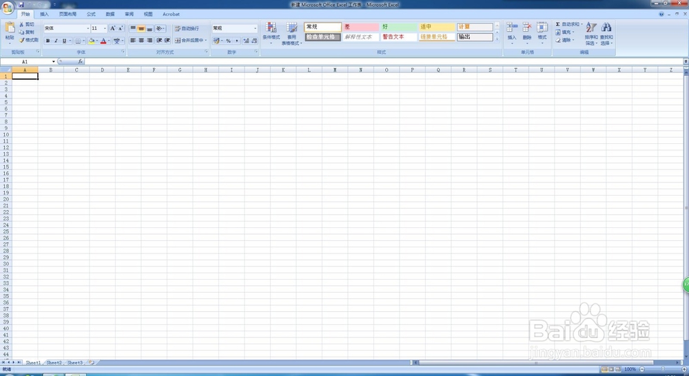Expand the Name Box dropdown arrow

(x=54, y=61)
